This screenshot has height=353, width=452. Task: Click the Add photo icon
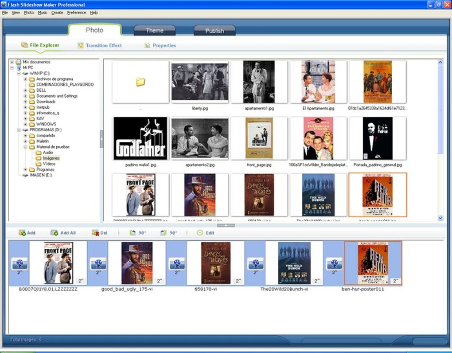22,233
